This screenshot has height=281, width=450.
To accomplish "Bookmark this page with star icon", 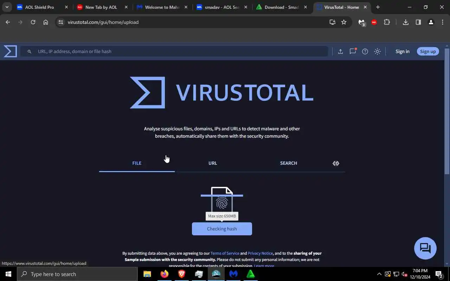I will coord(344,22).
